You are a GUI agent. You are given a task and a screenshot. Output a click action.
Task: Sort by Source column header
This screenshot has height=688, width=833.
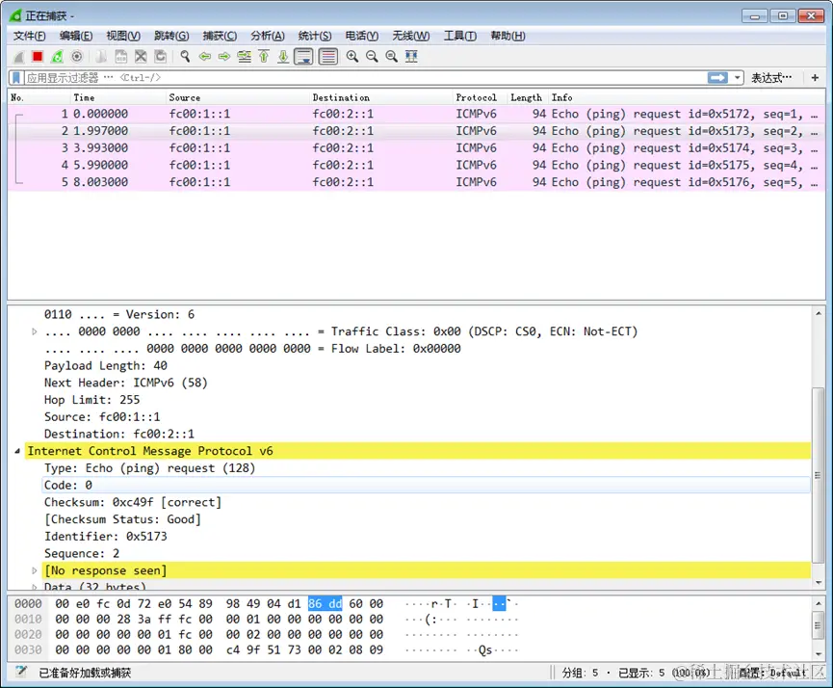click(238, 98)
